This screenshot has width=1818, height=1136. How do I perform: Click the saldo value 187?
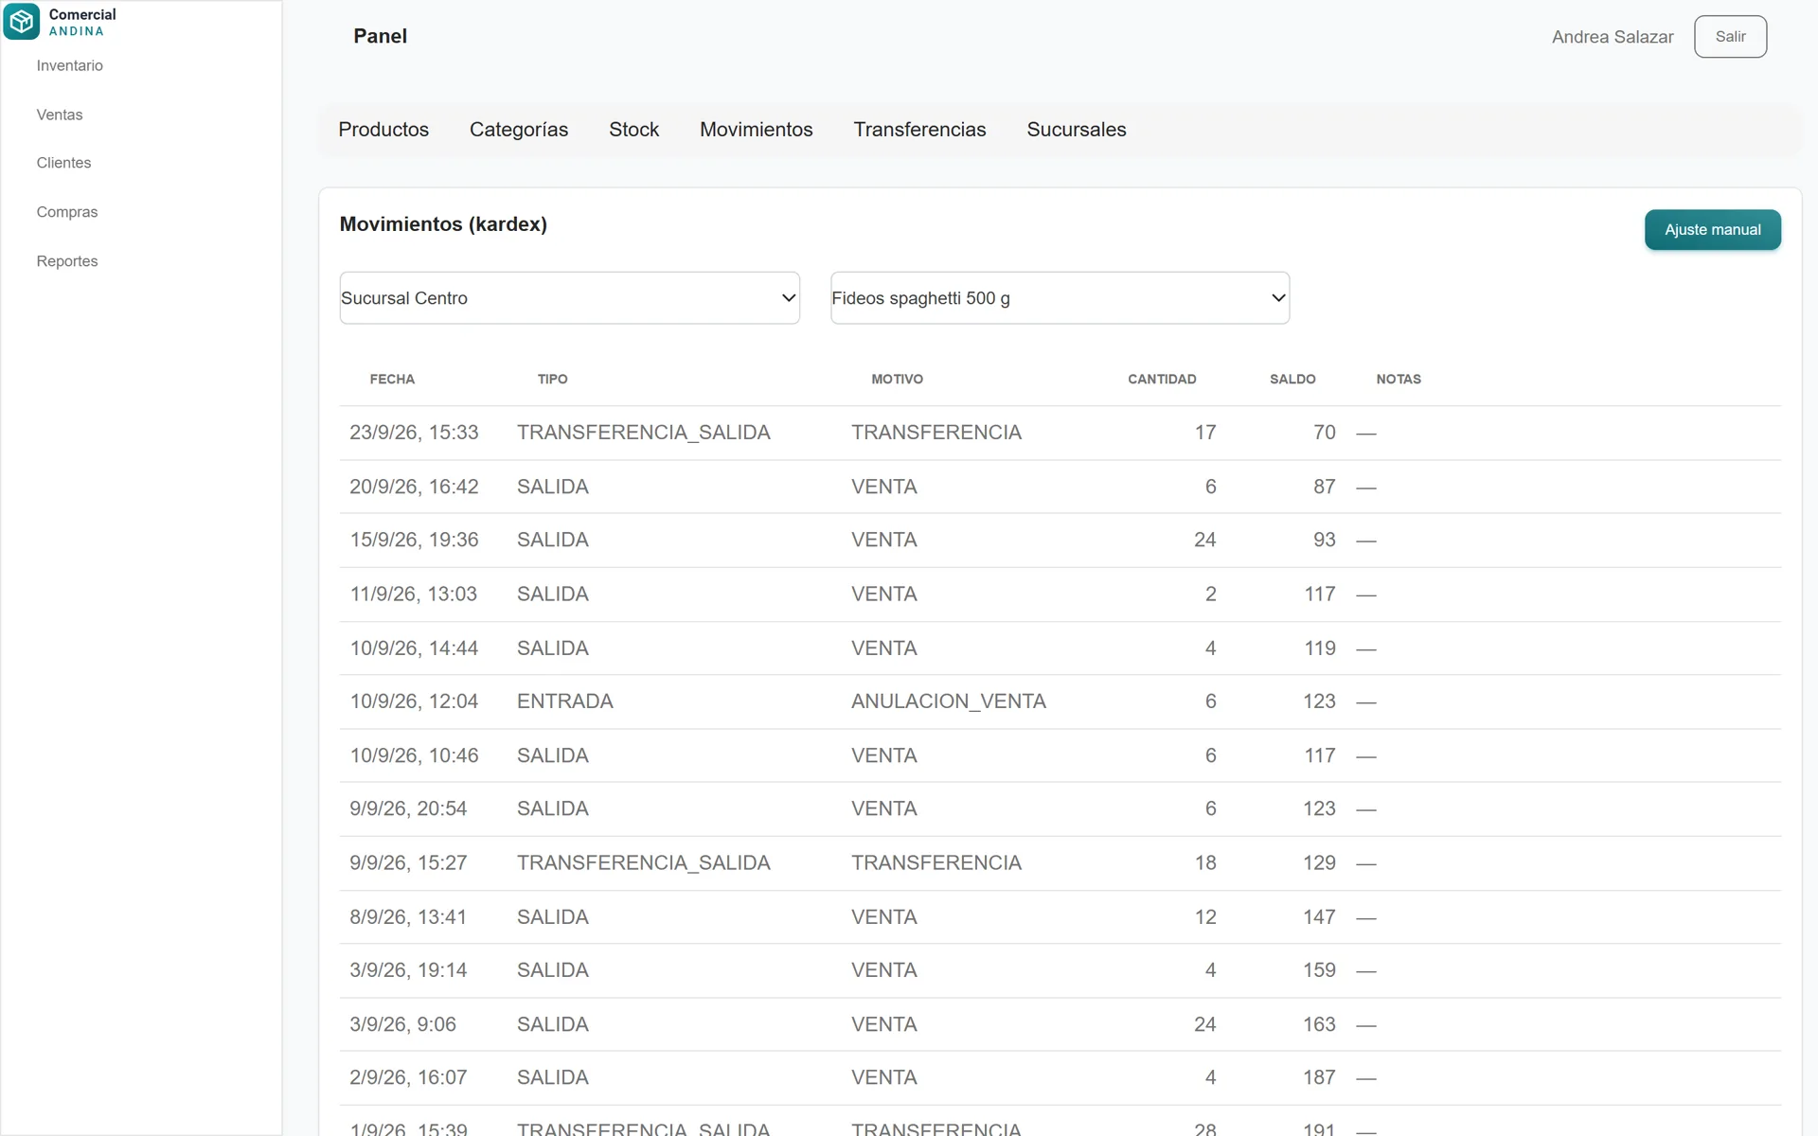click(1319, 1077)
